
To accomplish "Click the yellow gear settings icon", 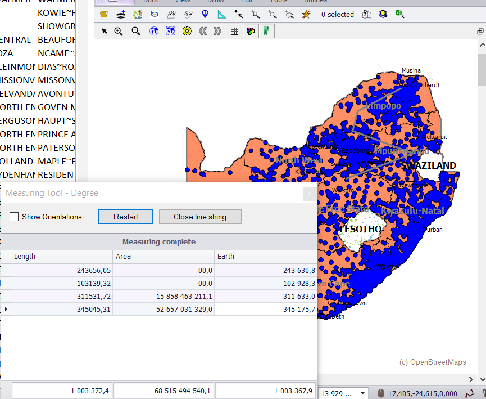I will click(187, 32).
